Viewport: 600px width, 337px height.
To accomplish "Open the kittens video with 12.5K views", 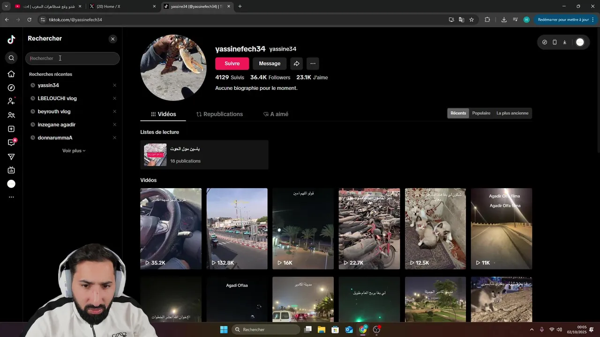I will coord(435,229).
